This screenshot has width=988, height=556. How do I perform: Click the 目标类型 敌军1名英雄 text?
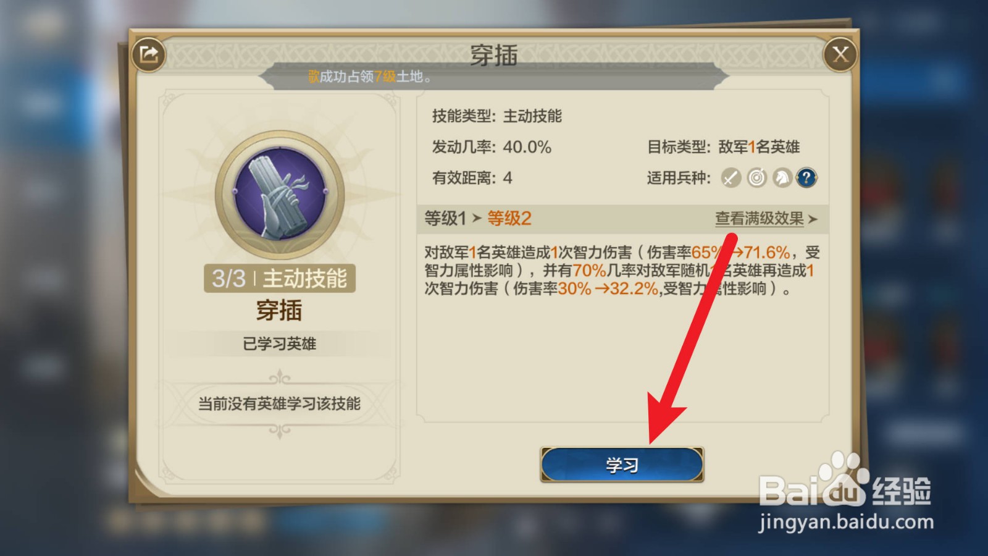click(x=723, y=147)
